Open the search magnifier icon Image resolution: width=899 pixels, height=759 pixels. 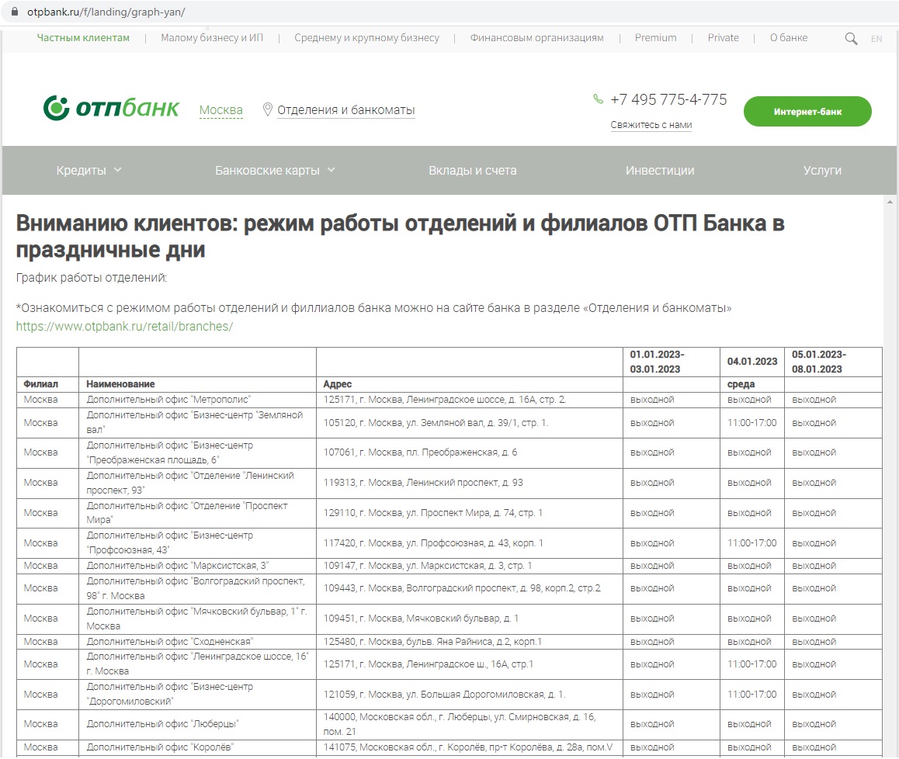(851, 38)
